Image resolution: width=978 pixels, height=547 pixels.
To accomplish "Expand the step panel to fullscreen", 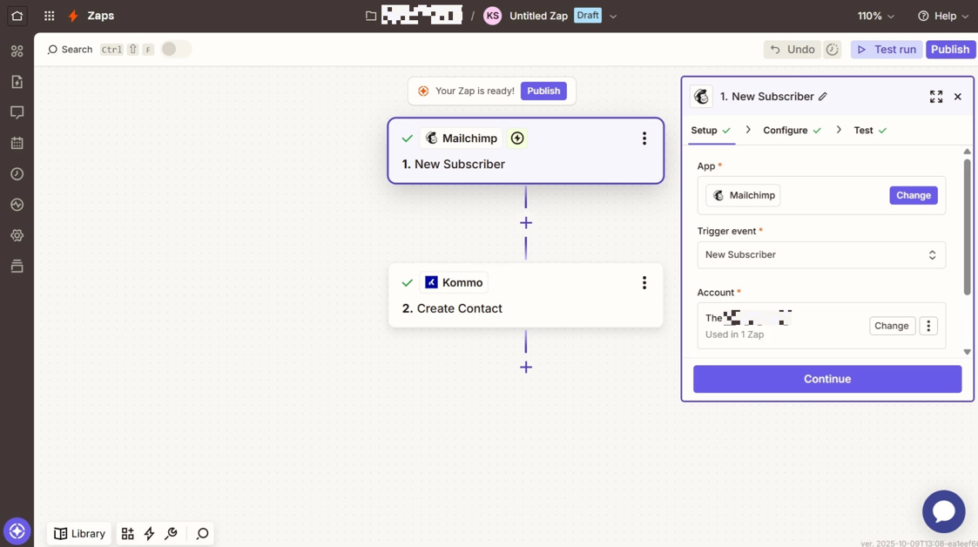I will [x=935, y=97].
